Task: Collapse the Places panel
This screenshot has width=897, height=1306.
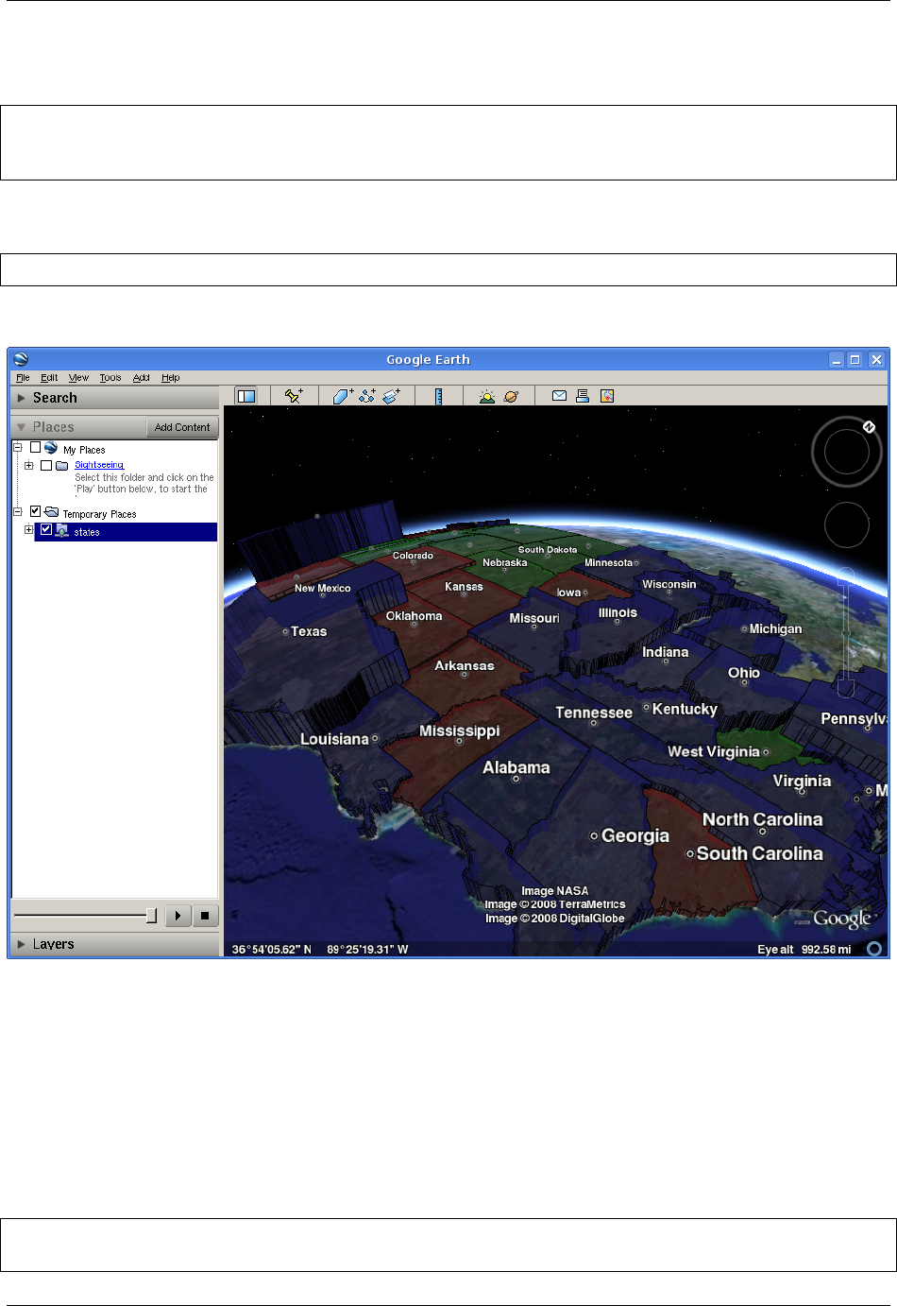Action: click(22, 427)
